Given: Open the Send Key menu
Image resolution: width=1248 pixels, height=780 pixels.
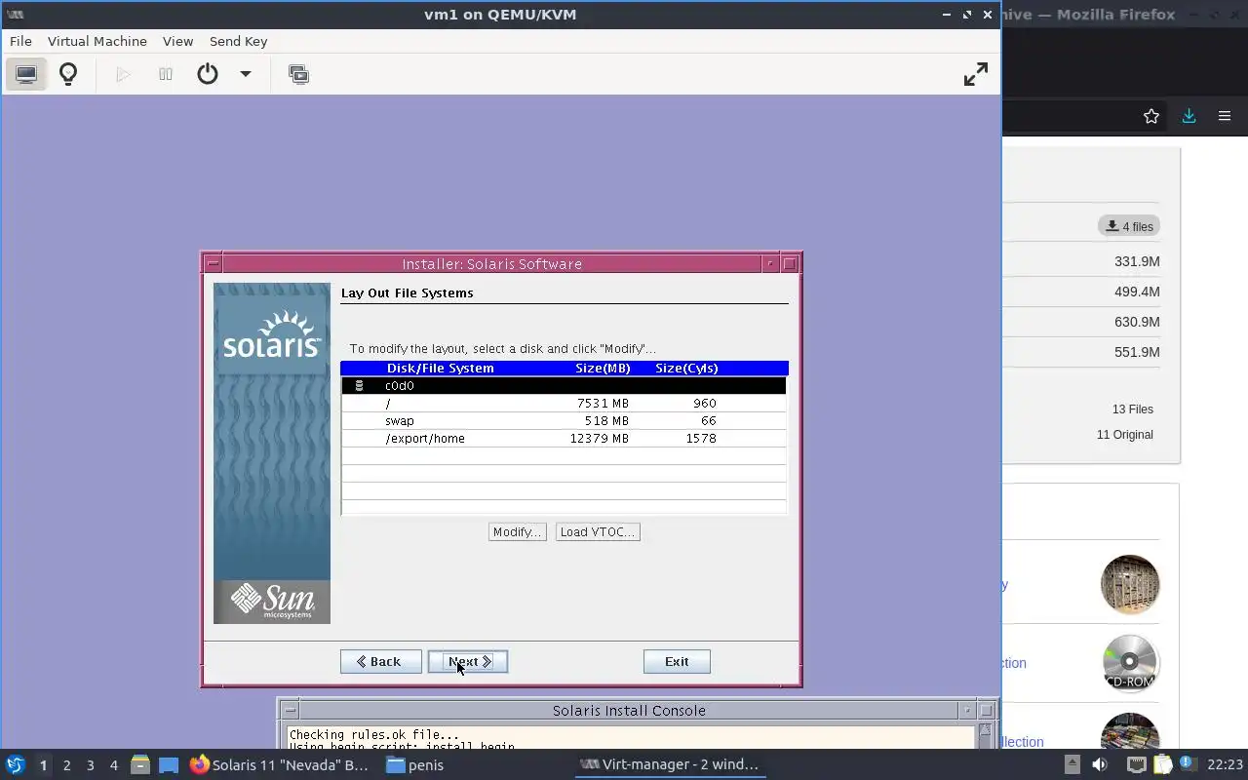Looking at the screenshot, I should pyautogui.click(x=238, y=41).
